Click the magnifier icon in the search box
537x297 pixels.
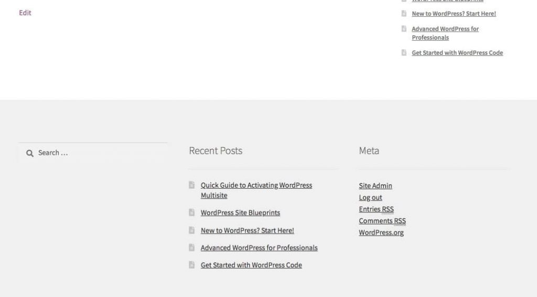30,153
